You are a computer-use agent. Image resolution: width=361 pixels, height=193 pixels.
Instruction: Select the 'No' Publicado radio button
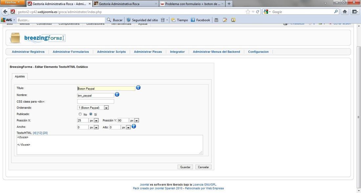click(80, 114)
